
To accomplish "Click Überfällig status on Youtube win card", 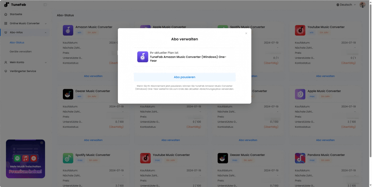I will pyautogui.click(x=349, y=63).
